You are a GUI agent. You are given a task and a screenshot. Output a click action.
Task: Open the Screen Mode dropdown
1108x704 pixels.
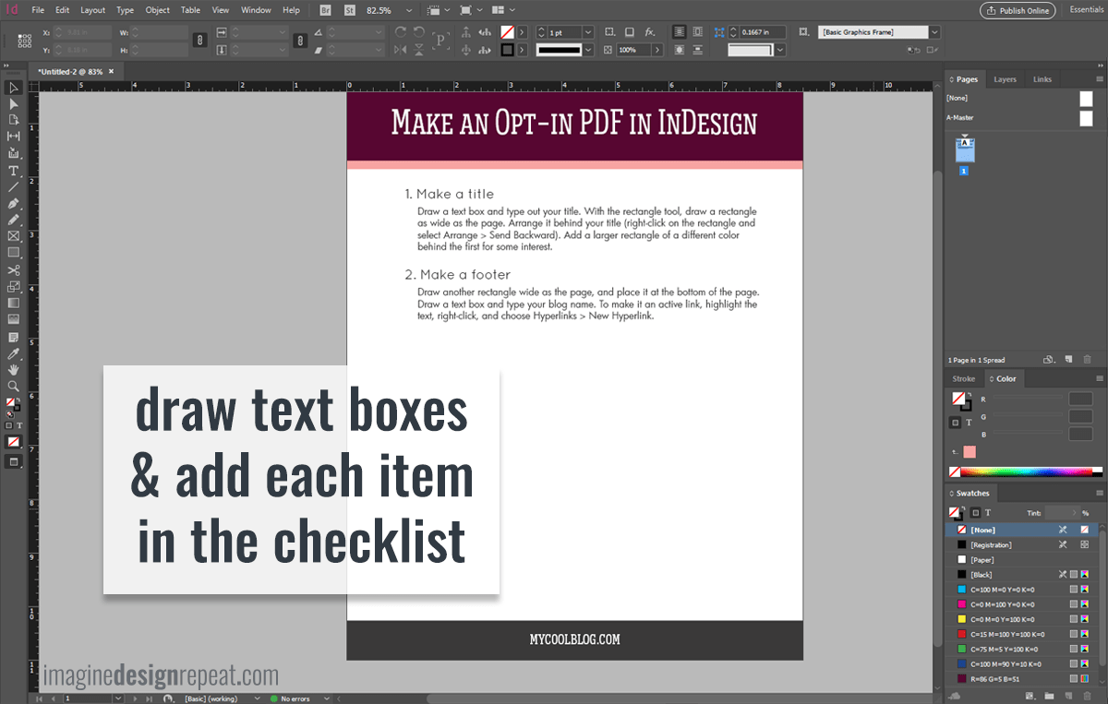470,10
